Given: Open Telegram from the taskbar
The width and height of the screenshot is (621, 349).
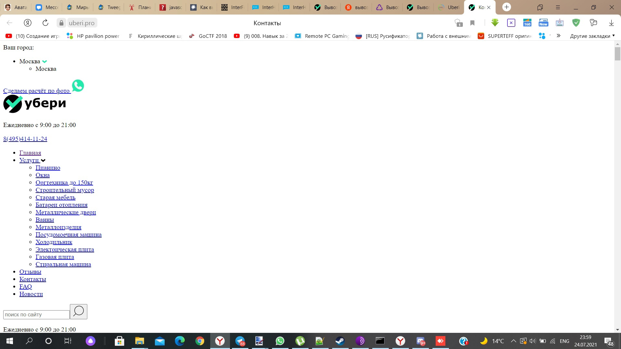Looking at the screenshot, I should [x=240, y=341].
